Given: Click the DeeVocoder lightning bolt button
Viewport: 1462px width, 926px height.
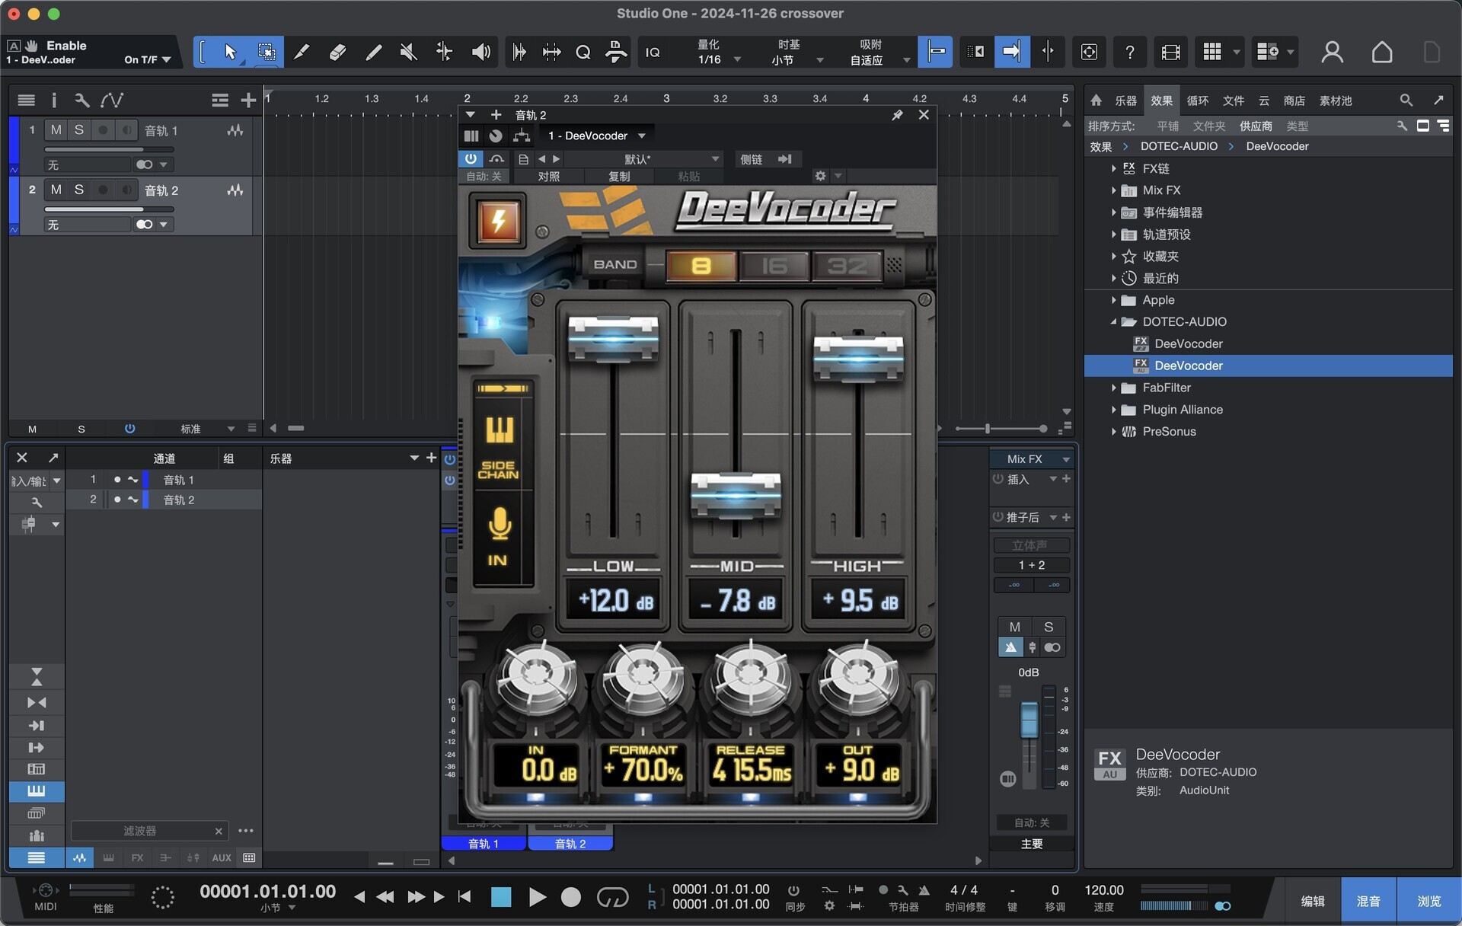Looking at the screenshot, I should 498,221.
